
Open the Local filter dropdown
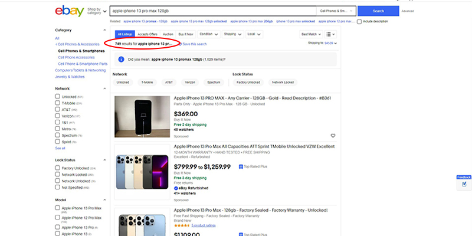(x=254, y=34)
